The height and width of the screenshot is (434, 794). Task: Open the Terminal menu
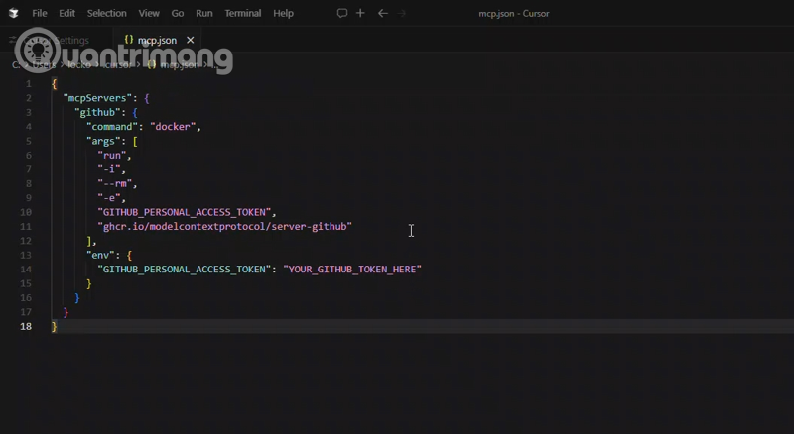click(243, 13)
